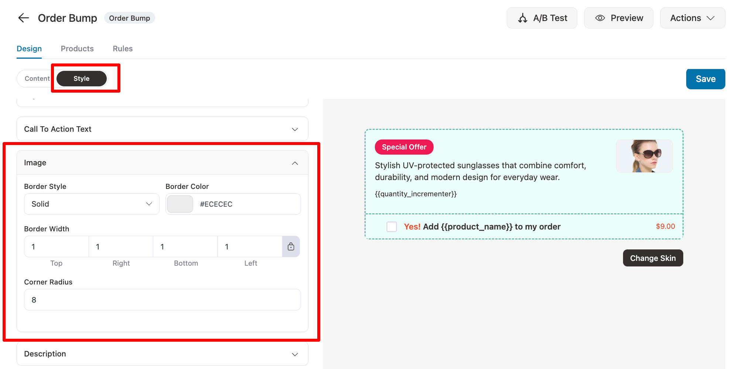Click the back arrow icon
Viewport: 732px width, 369px height.
[24, 18]
